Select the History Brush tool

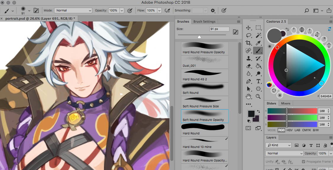[258, 58]
